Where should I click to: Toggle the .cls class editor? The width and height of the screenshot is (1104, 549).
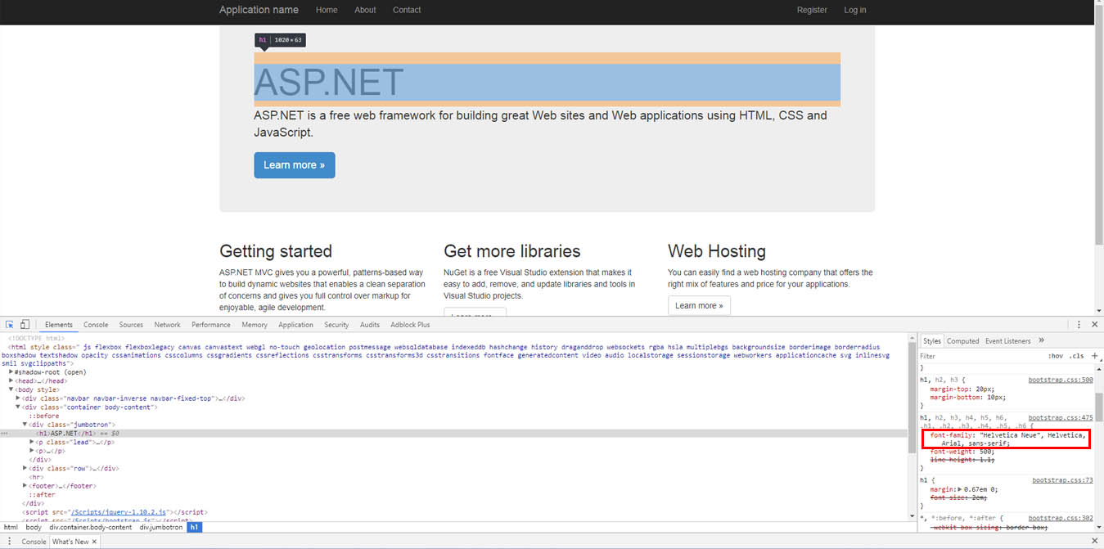pyautogui.click(x=1076, y=356)
